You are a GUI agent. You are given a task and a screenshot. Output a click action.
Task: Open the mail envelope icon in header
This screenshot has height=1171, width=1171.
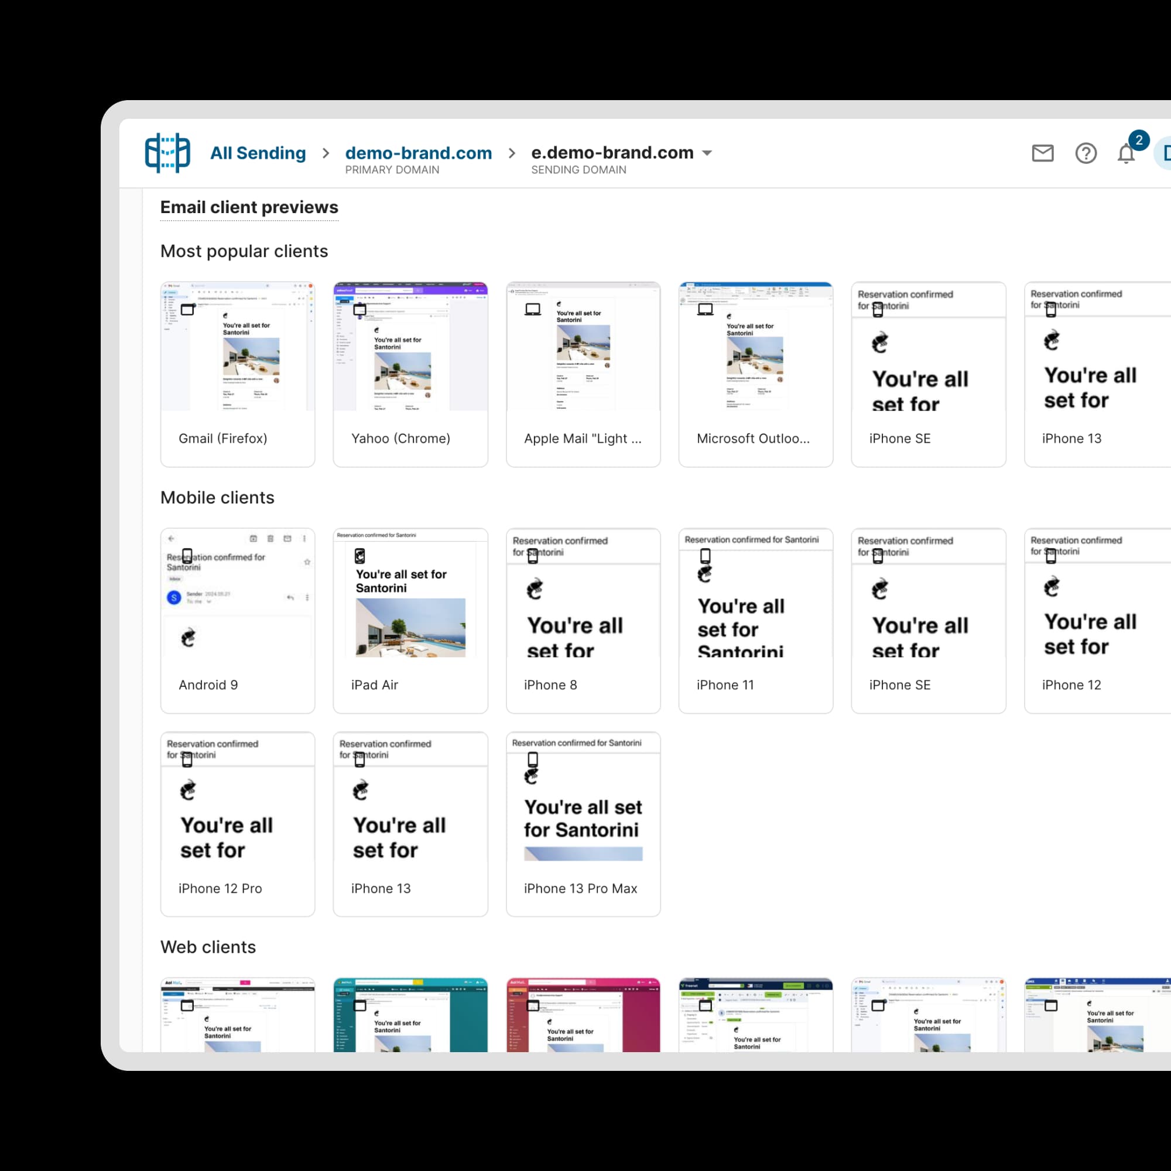click(1043, 153)
